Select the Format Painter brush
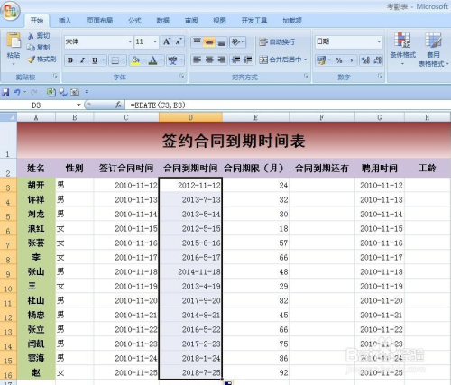Image resolution: width=451 pixels, height=385 pixels. 41,59
